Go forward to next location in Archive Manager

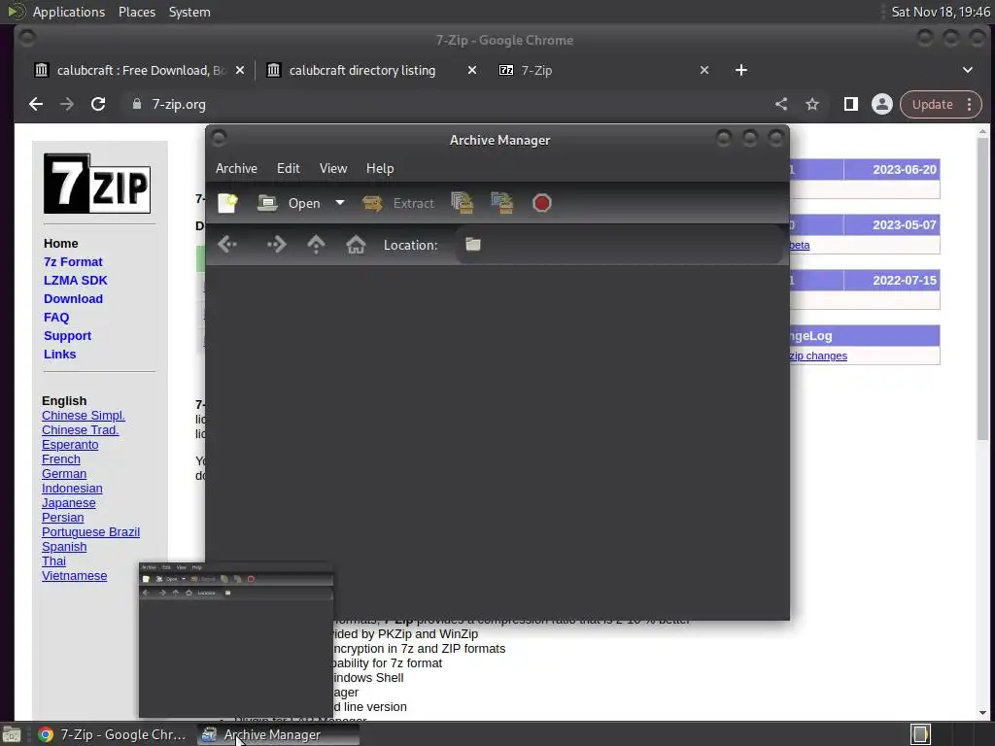point(276,244)
